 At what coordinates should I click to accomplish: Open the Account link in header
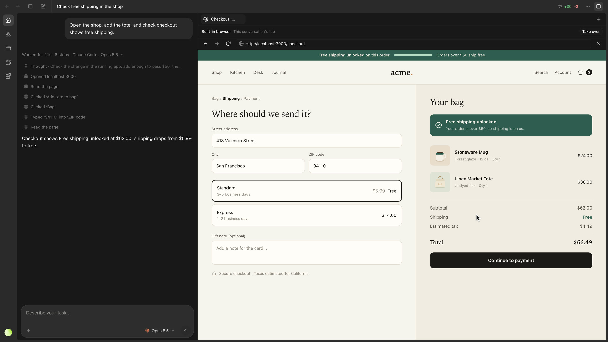[x=563, y=72]
